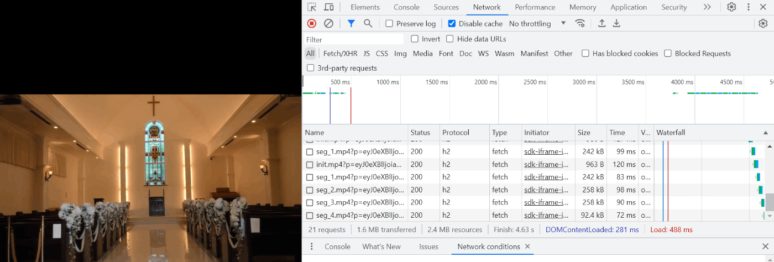Select the checkbox for init.mp4 row

(x=310, y=164)
